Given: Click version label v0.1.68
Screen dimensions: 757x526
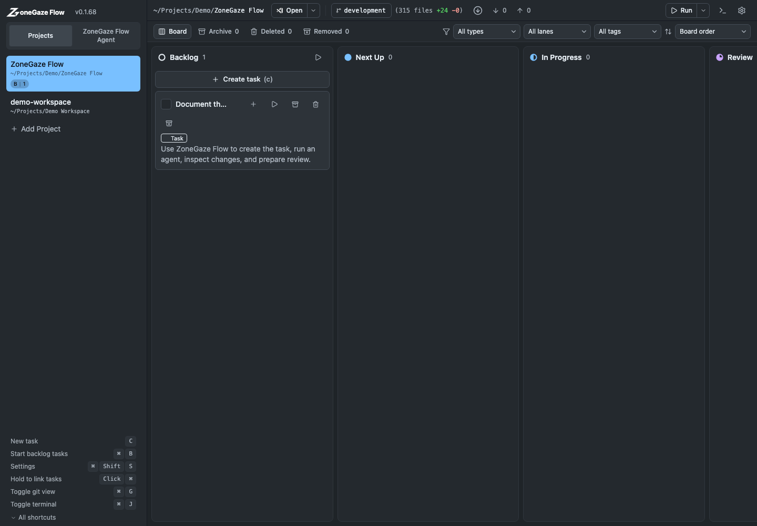Looking at the screenshot, I should (86, 12).
